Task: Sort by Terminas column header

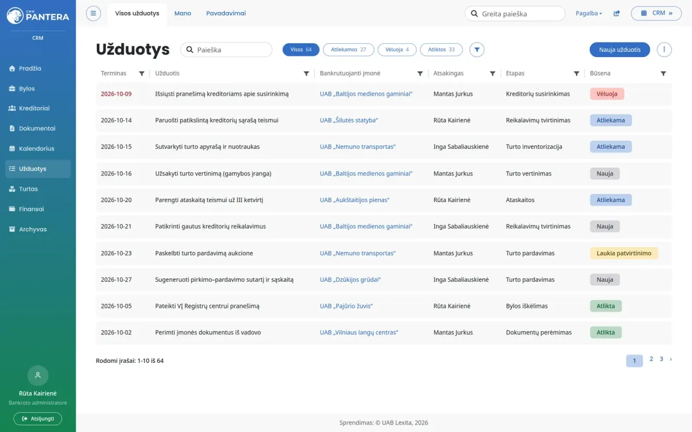Action: (114, 74)
